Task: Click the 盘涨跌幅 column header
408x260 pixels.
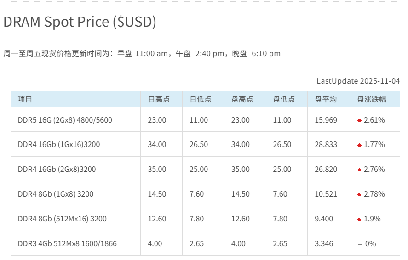Action: (372, 99)
